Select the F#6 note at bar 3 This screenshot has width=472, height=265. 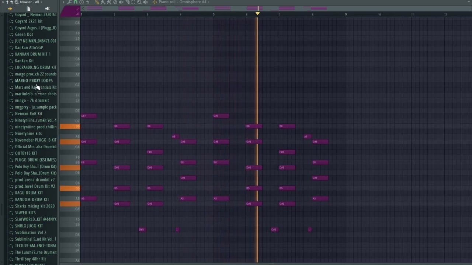pos(155,152)
